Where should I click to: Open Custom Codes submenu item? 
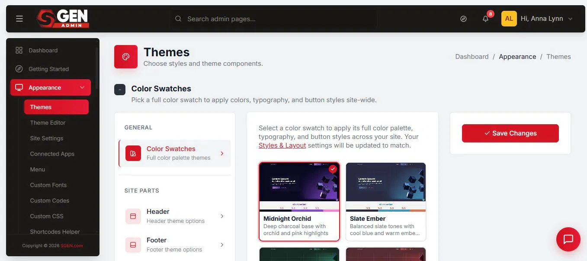(50, 200)
